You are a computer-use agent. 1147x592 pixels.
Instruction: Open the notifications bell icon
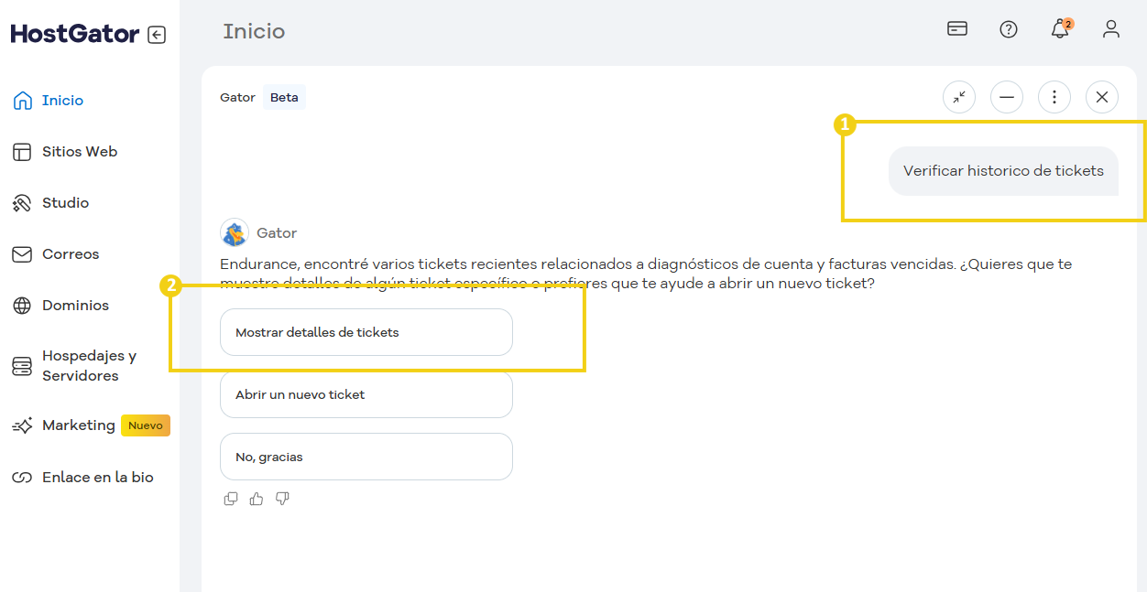click(1060, 29)
